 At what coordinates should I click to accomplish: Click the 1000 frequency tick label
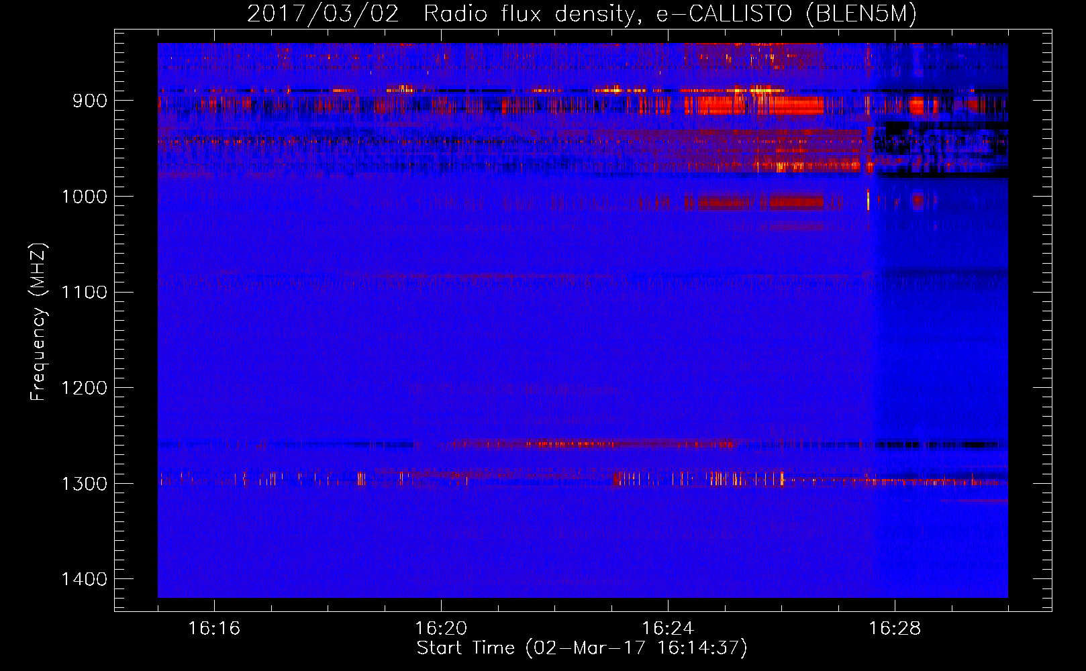click(x=85, y=197)
